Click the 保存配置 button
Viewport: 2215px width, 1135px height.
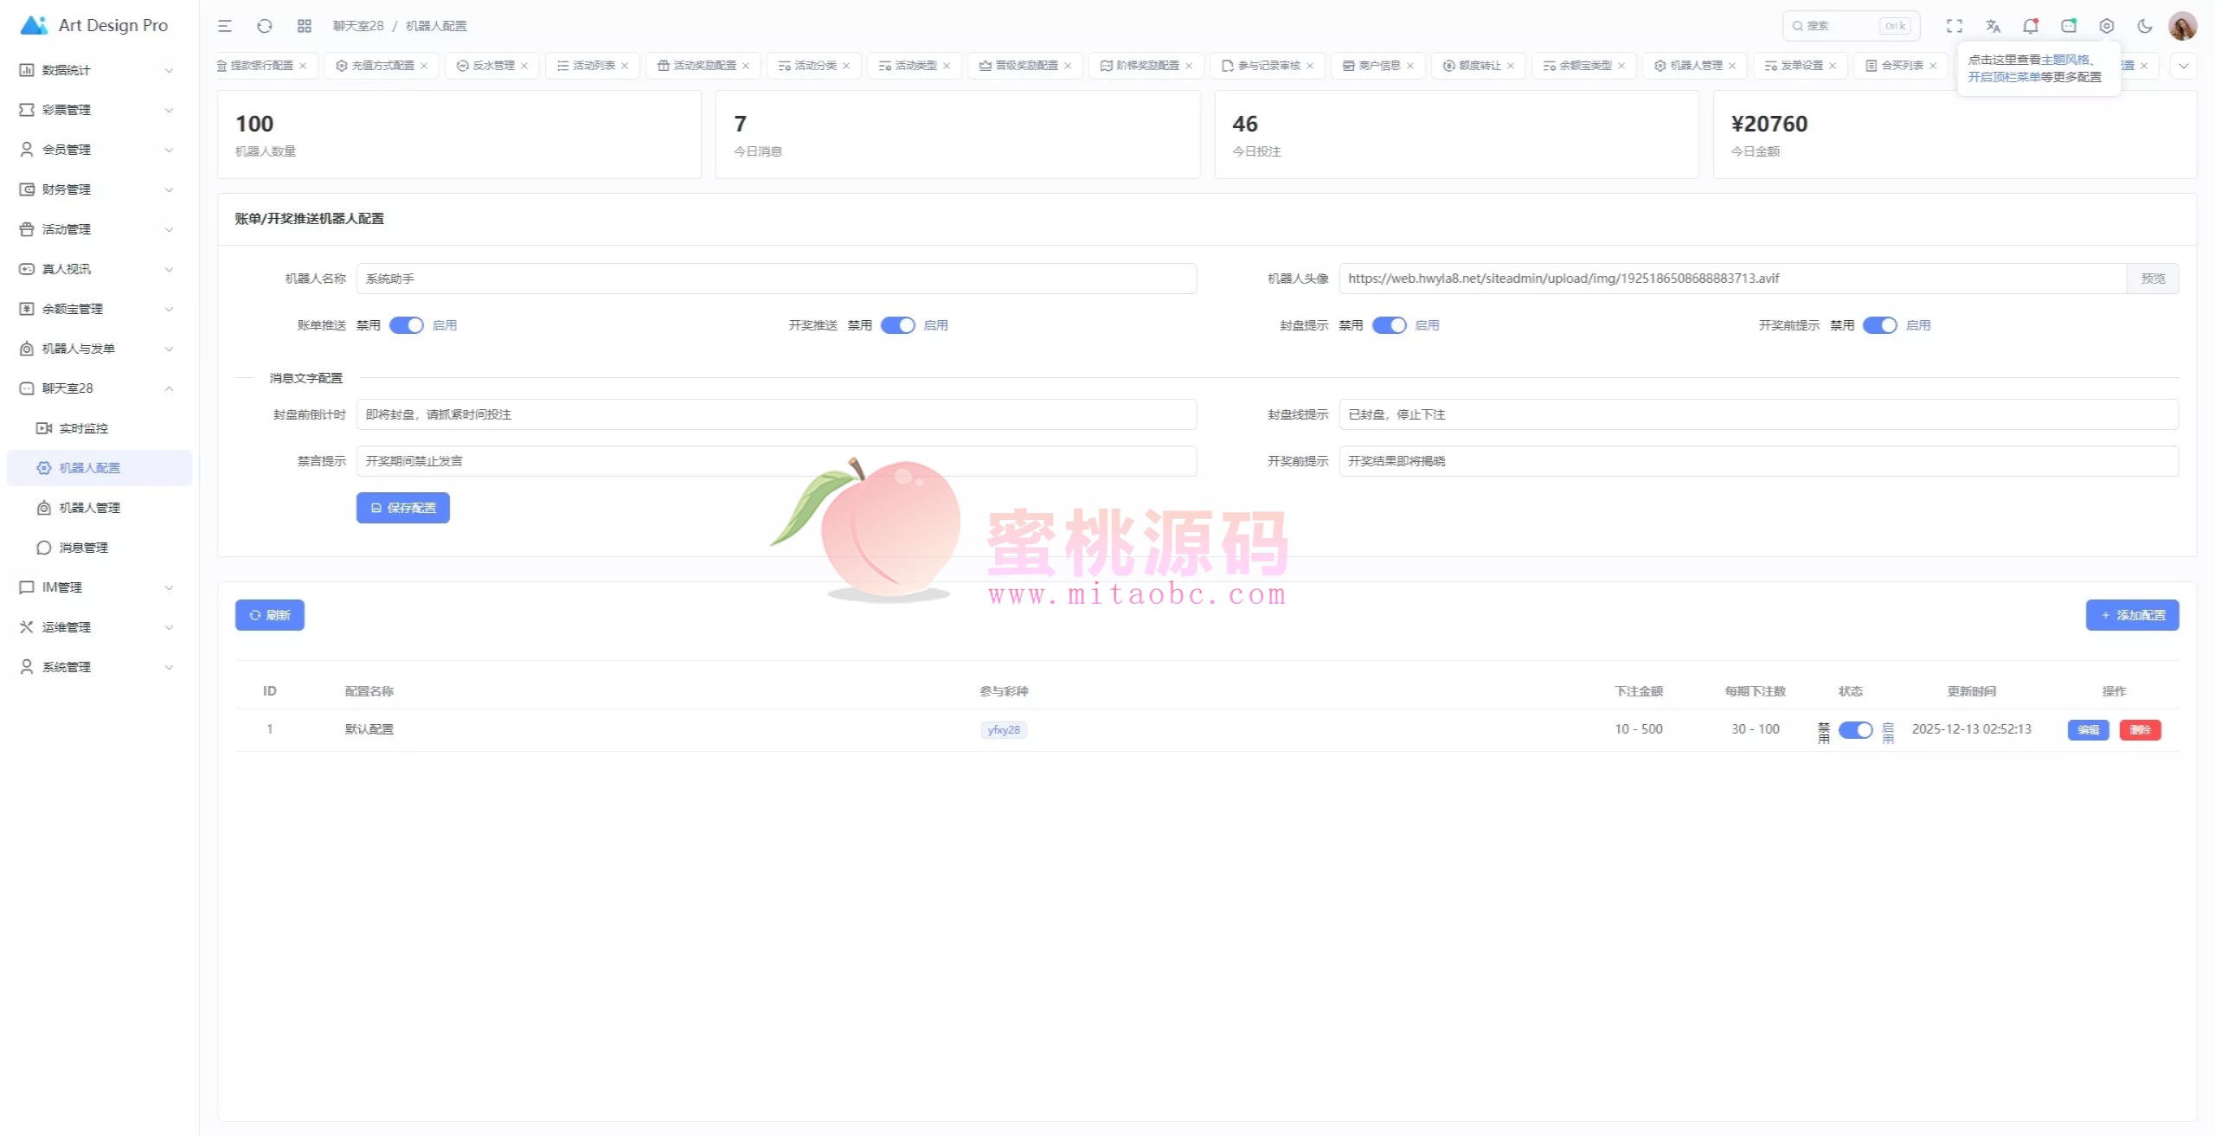(x=403, y=508)
